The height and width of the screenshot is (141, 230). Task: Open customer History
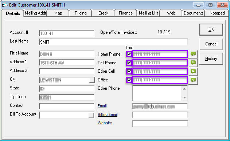click(x=211, y=59)
